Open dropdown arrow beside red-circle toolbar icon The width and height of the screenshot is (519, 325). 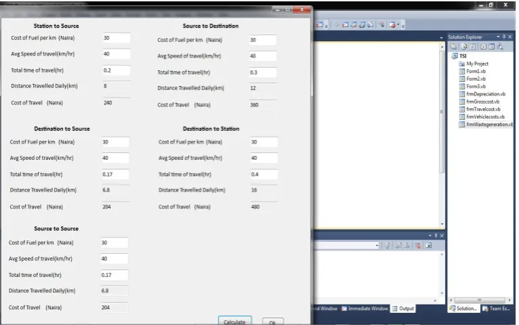tap(398, 25)
